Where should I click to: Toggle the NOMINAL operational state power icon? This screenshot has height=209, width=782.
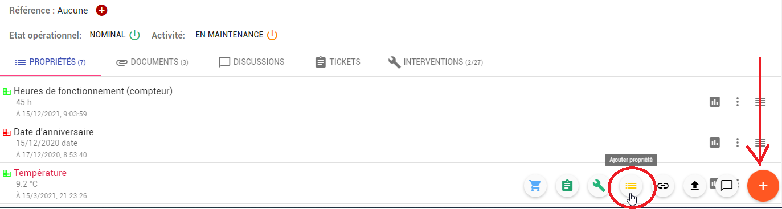[134, 35]
